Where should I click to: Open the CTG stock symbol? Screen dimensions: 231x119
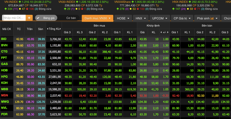click(4, 51)
